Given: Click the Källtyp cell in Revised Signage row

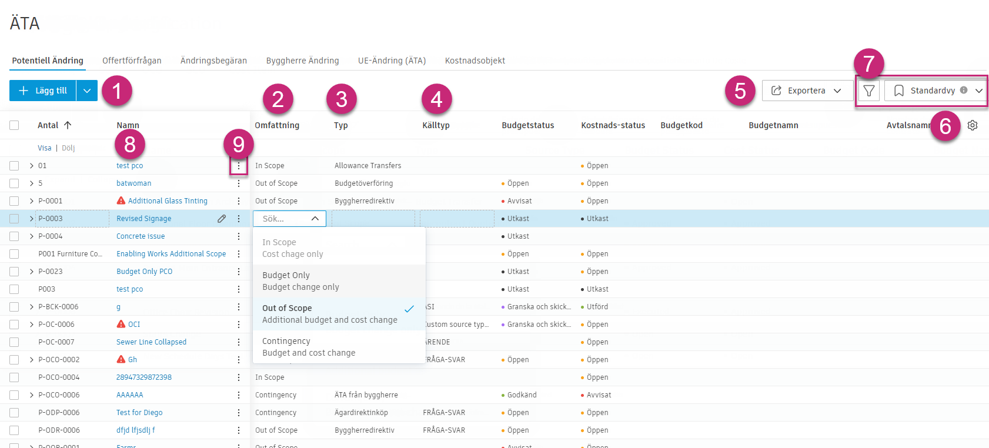Looking at the screenshot, I should [x=457, y=219].
